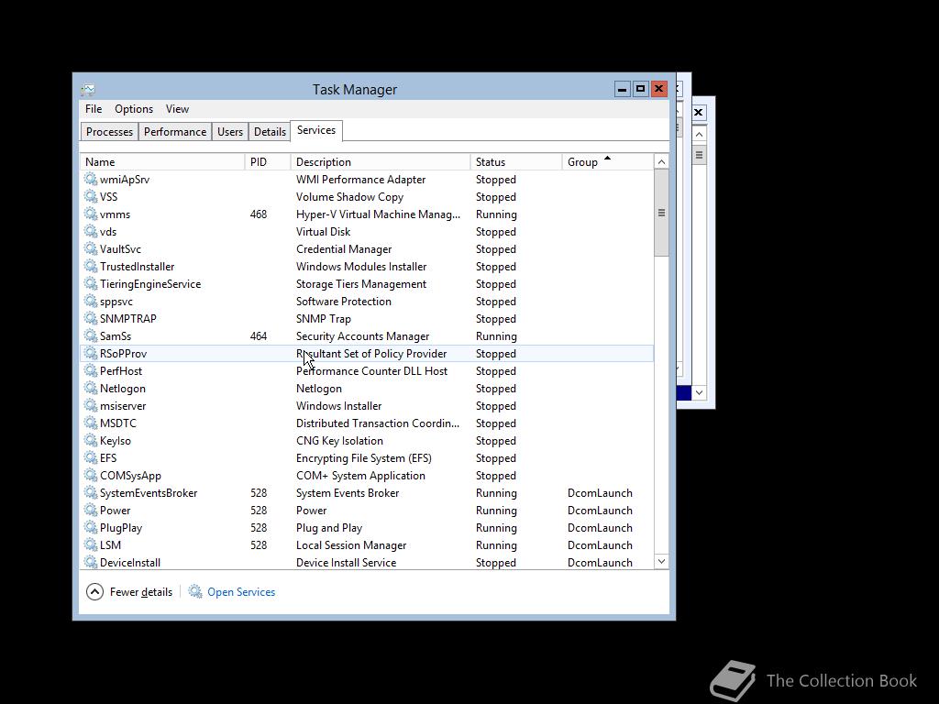Click the gear icon beside COMSysApp

pos(91,475)
